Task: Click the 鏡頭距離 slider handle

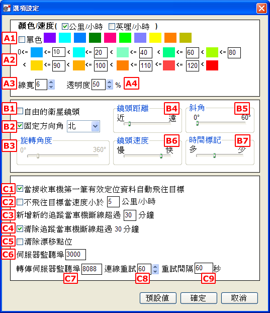Action: tap(129, 124)
